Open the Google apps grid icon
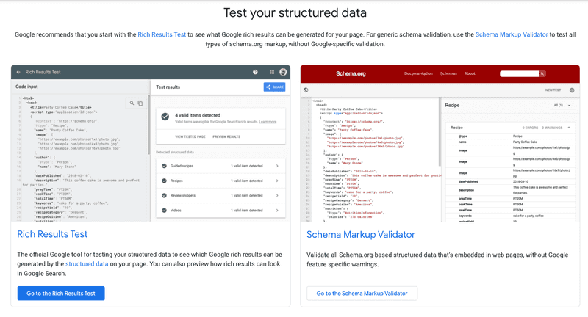Viewport: 588px width, 317px height. click(272, 72)
